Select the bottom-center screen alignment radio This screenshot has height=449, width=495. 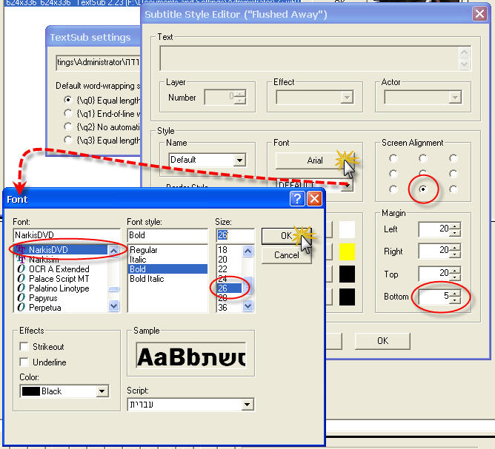point(423,189)
